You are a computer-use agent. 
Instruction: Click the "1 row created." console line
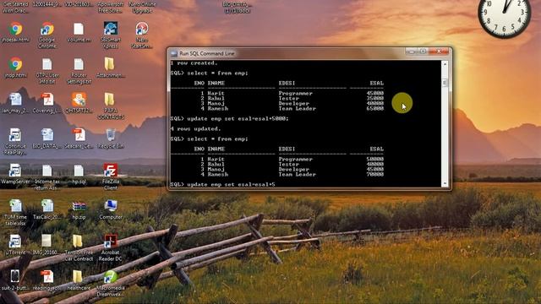click(x=194, y=63)
